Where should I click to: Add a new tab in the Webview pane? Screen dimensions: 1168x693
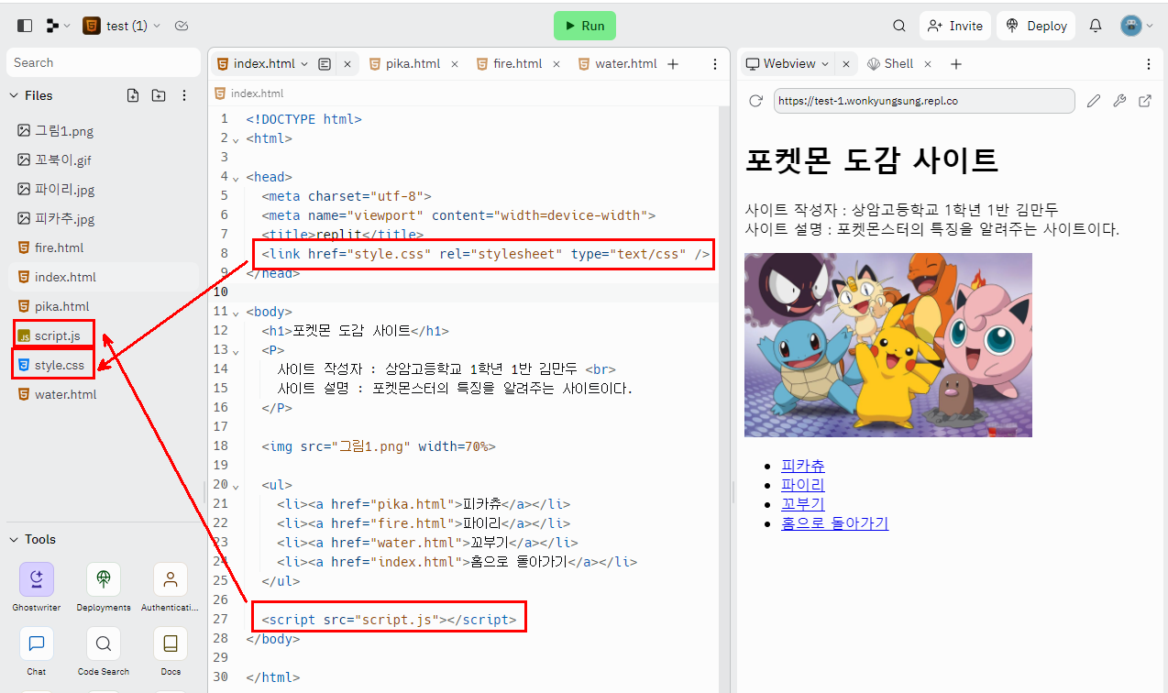[956, 64]
